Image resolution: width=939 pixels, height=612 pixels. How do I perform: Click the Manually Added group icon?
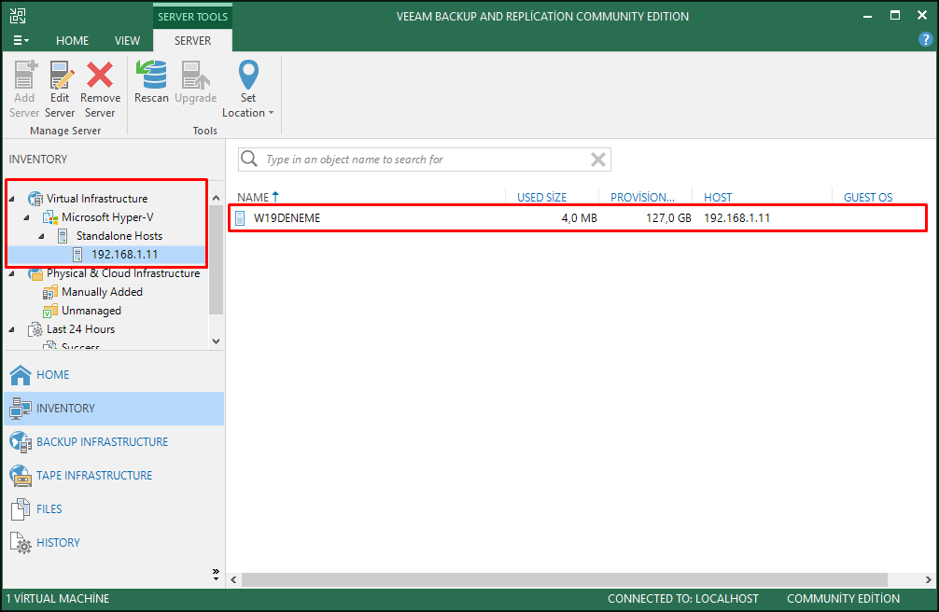click(50, 292)
